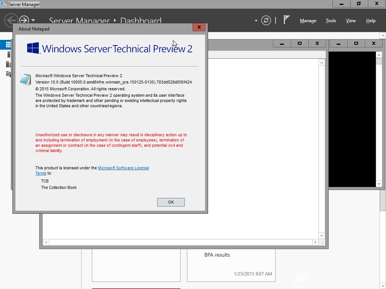
Task: Select the Dashboard icon in left sidebar
Action: click(8, 45)
